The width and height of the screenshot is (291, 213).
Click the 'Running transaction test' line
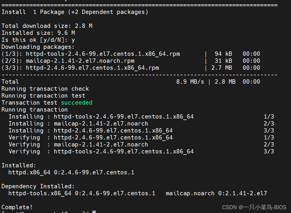[x=43, y=96]
